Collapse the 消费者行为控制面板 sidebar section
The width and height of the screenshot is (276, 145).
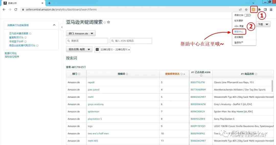point(54,25)
